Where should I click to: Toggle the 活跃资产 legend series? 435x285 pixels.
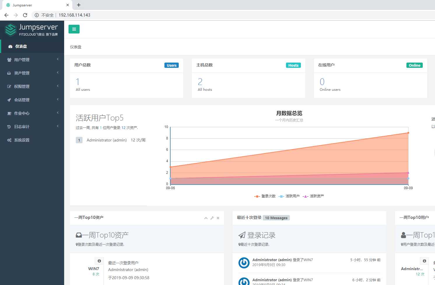click(313, 196)
